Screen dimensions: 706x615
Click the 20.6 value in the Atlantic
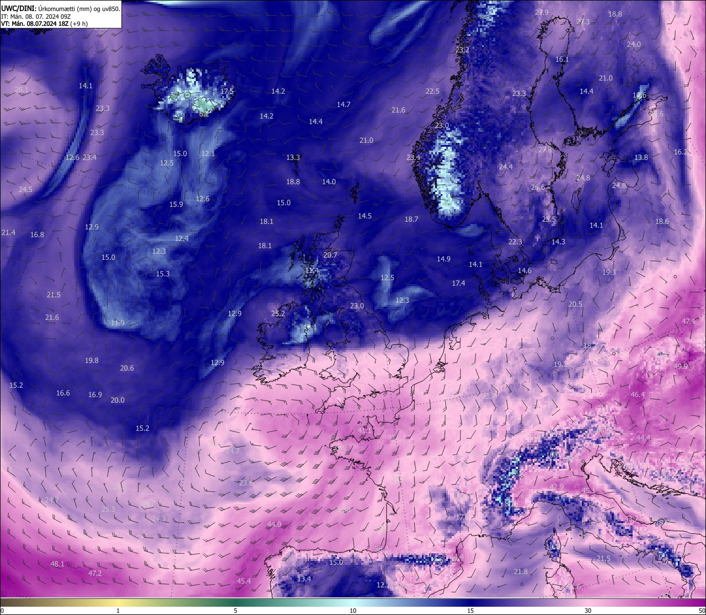point(127,368)
